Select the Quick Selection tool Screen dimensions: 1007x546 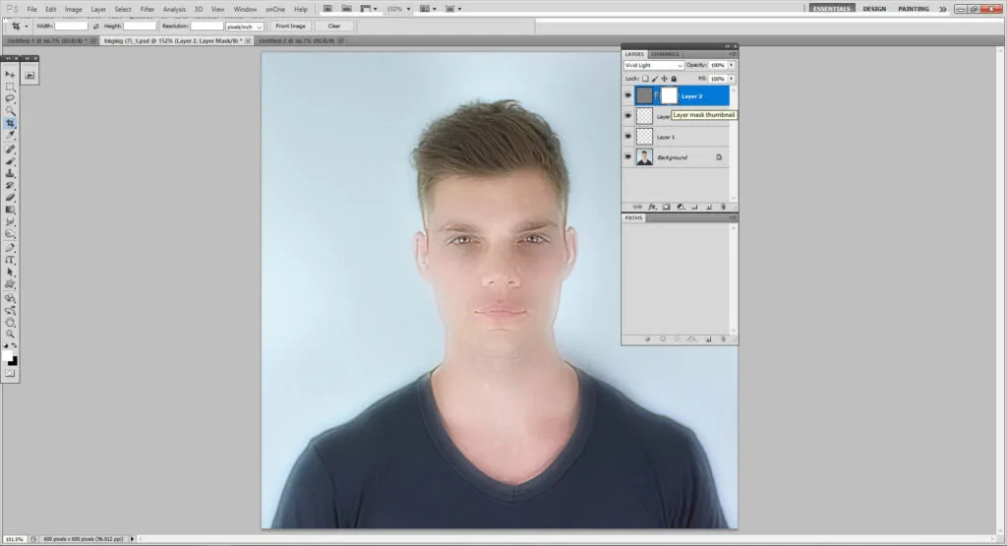10,110
